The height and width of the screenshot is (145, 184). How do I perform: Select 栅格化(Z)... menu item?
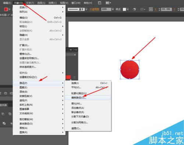click(x=39, y=54)
